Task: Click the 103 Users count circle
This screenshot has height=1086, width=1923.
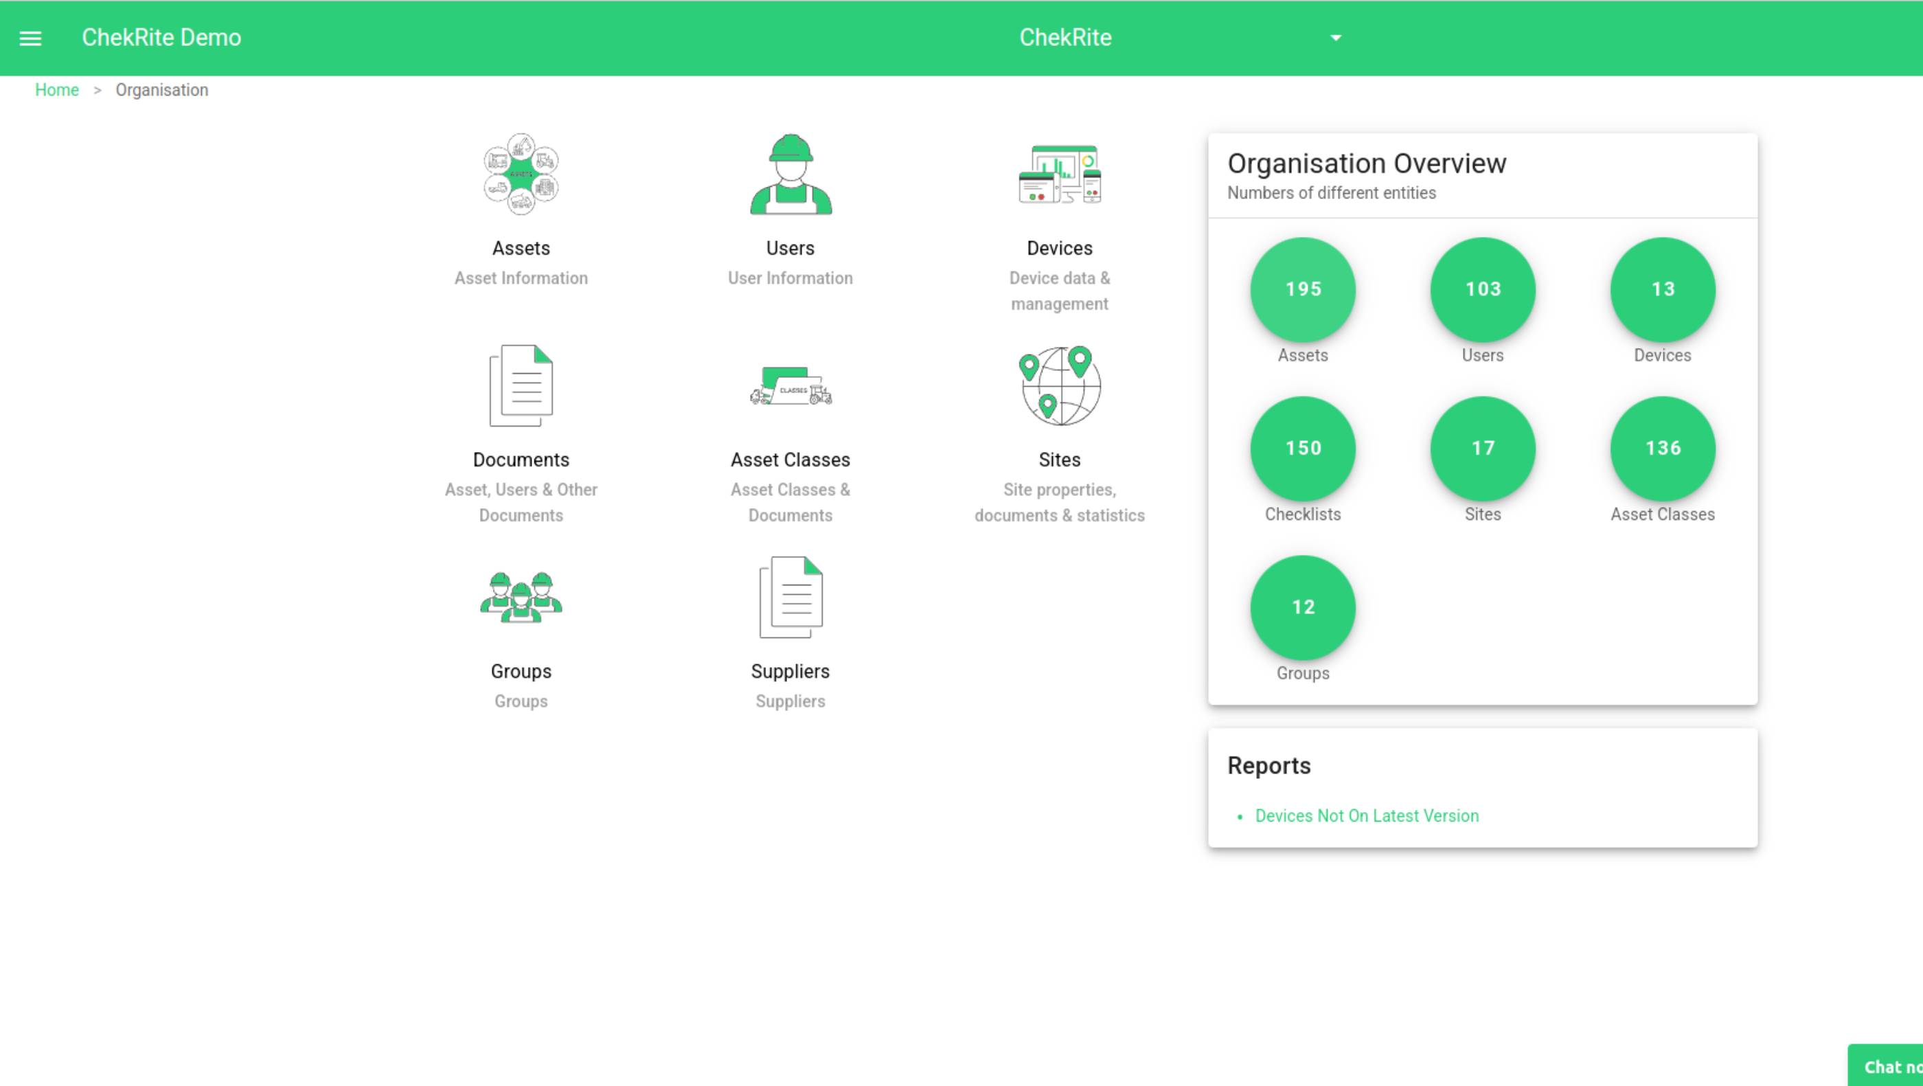Action: click(x=1483, y=290)
